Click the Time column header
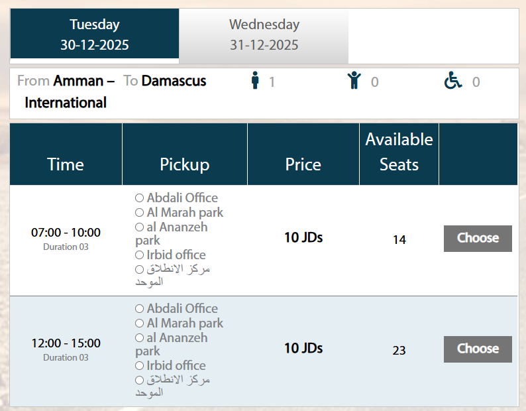 66,164
